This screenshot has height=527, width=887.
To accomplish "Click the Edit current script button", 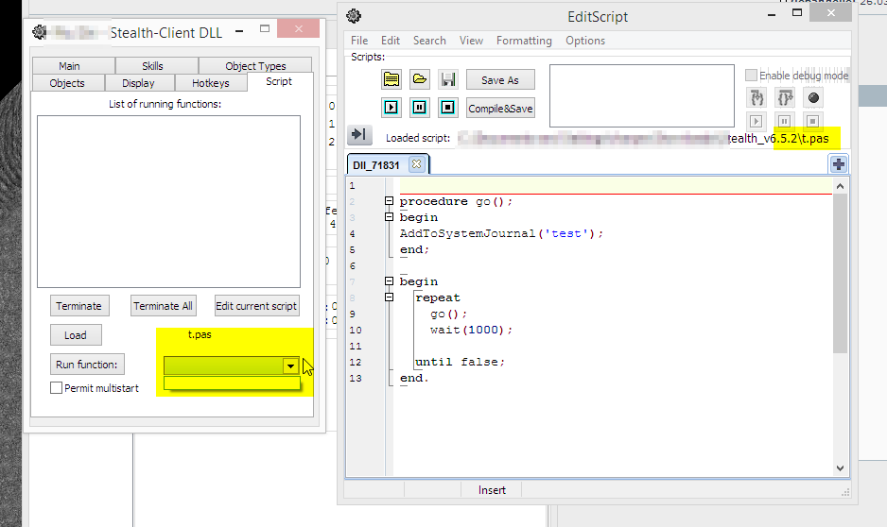I will click(x=257, y=306).
